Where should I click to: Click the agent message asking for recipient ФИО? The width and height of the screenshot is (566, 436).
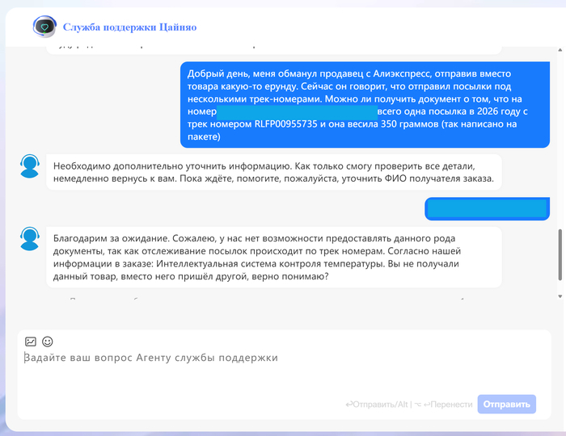(273, 172)
